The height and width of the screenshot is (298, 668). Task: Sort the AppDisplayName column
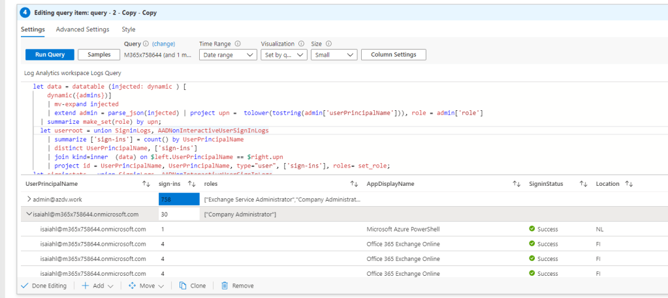click(517, 185)
